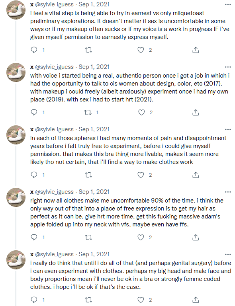
Task: Like the first tweet about earnest expression
Action: coord(141,50)
